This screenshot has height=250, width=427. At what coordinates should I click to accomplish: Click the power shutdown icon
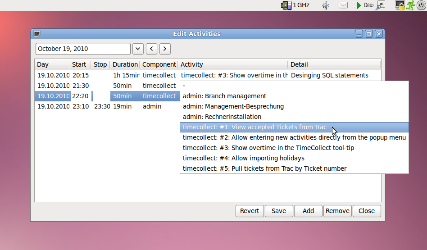421,5
